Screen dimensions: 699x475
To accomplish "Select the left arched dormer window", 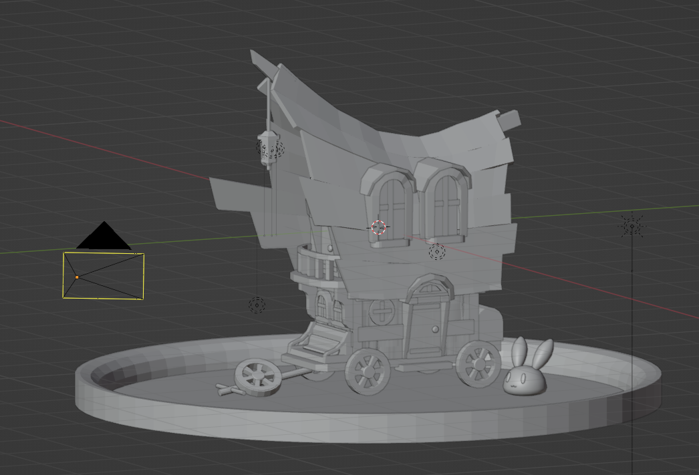I will (389, 204).
